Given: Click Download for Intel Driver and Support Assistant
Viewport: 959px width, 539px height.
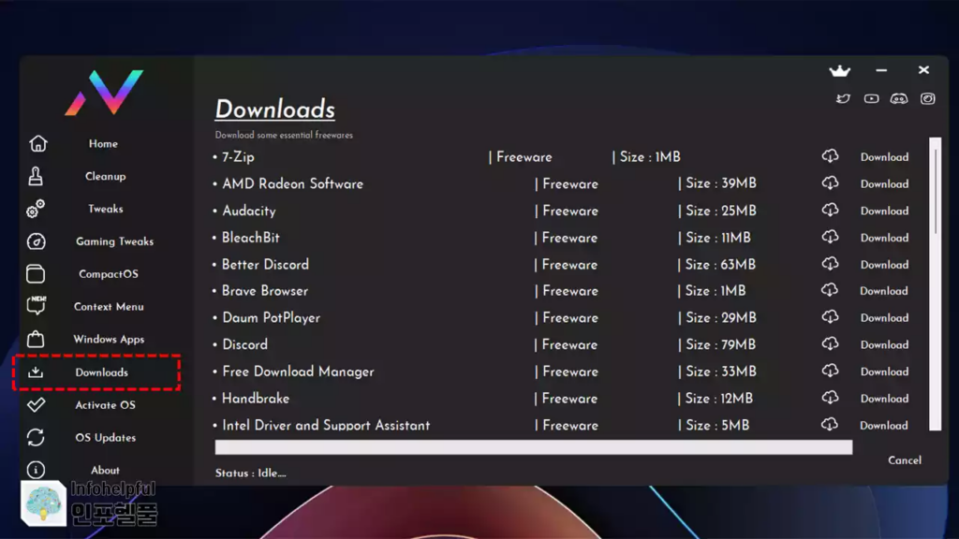Looking at the screenshot, I should 884,426.
